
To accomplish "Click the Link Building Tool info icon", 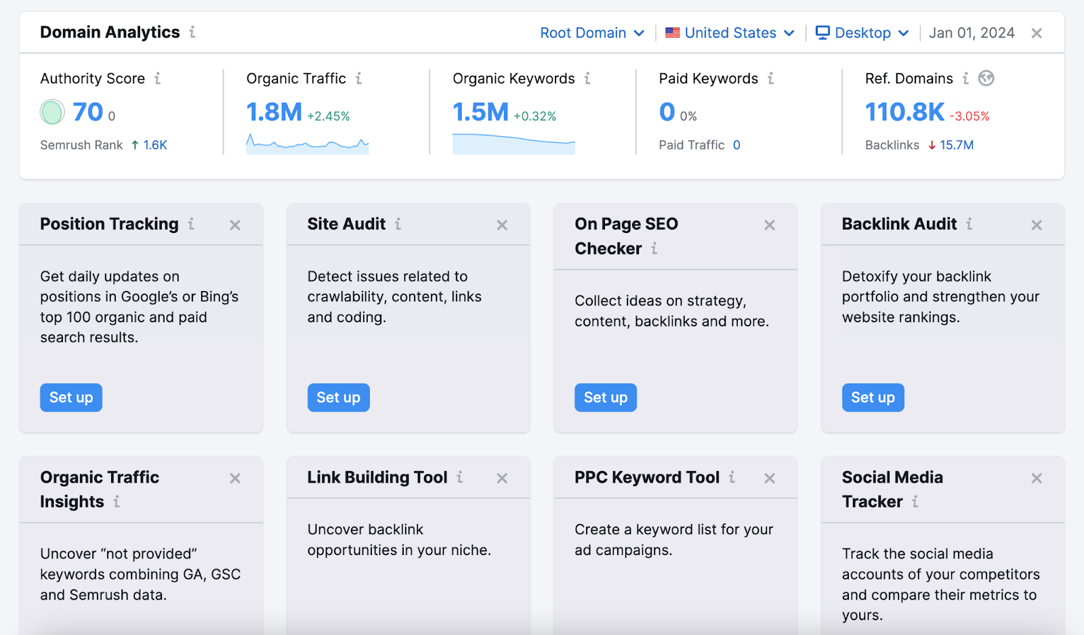I will [x=461, y=477].
